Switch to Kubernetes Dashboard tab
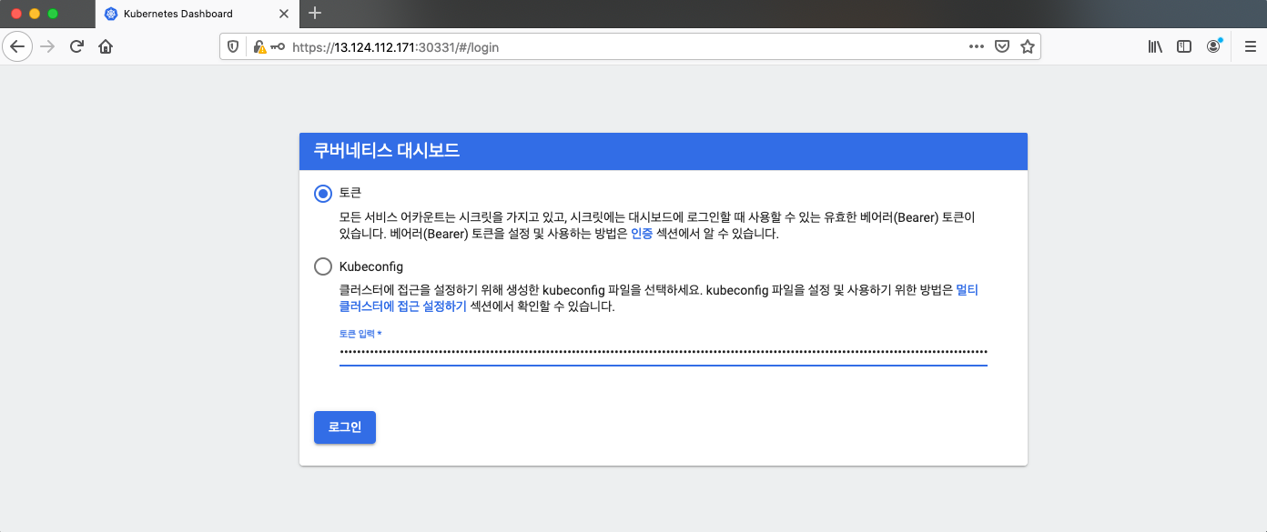1267x532 pixels. tap(198, 14)
